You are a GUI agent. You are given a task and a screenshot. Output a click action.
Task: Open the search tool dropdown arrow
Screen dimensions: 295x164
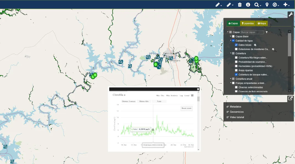[x=260, y=5]
